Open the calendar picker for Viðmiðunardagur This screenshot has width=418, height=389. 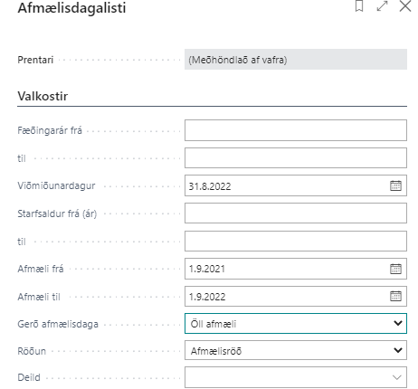[395, 185]
